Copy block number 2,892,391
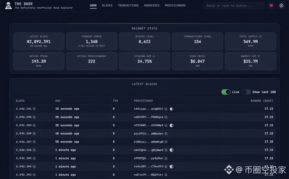 pos(34,109)
